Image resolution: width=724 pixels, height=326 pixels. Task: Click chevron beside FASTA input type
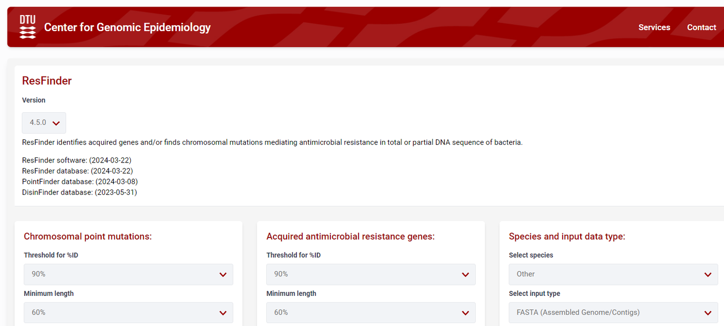(708, 313)
